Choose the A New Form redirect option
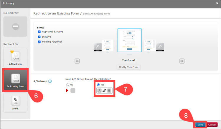The image size is (221, 129). 15,58
